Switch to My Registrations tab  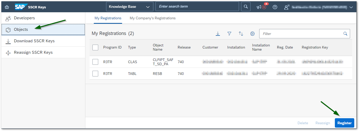[108, 18]
